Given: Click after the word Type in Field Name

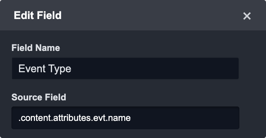Looking at the screenshot, I should point(71,69).
